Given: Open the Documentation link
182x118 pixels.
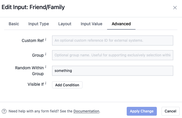Looking at the screenshot, I should click(86, 111).
